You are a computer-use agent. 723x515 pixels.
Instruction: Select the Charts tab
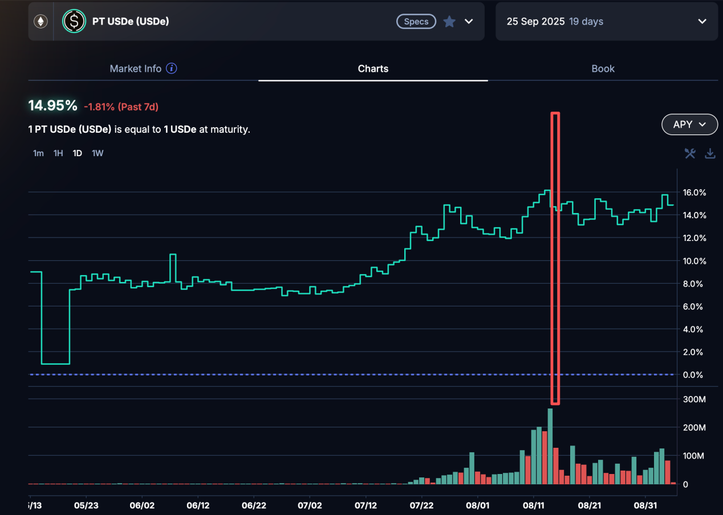click(373, 68)
